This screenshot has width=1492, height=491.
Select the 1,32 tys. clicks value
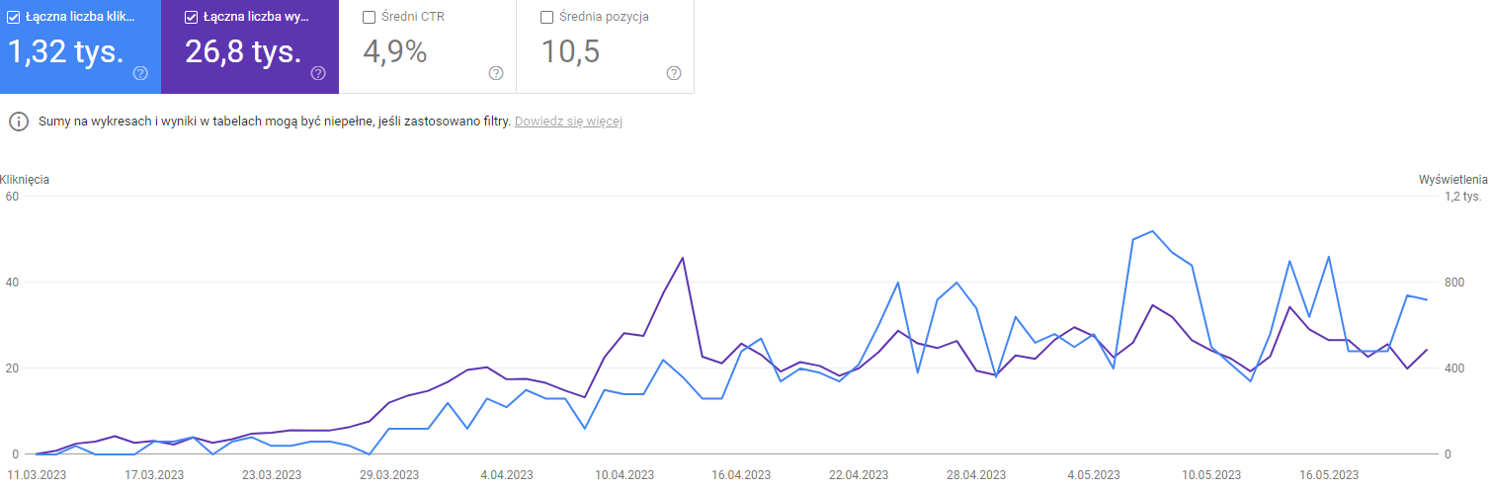point(66,51)
